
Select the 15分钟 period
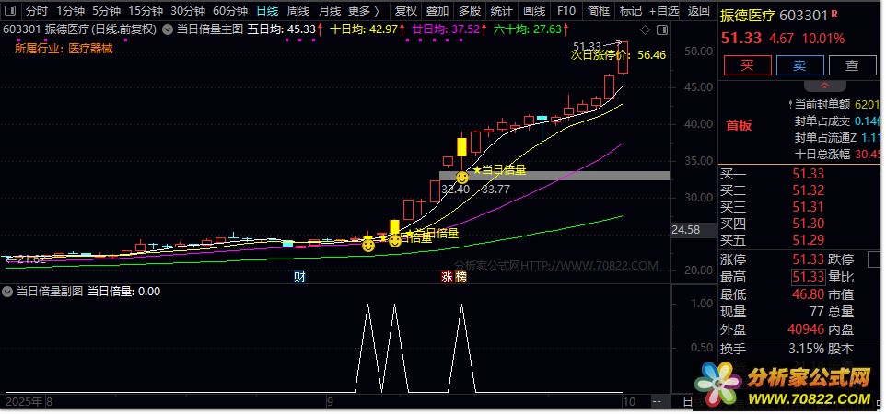(146, 10)
